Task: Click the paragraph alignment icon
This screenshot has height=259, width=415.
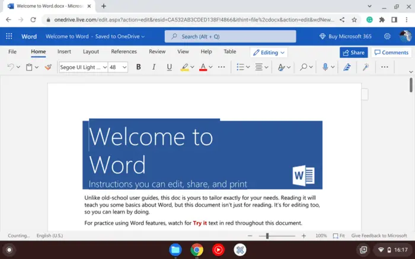Action: click(x=259, y=67)
